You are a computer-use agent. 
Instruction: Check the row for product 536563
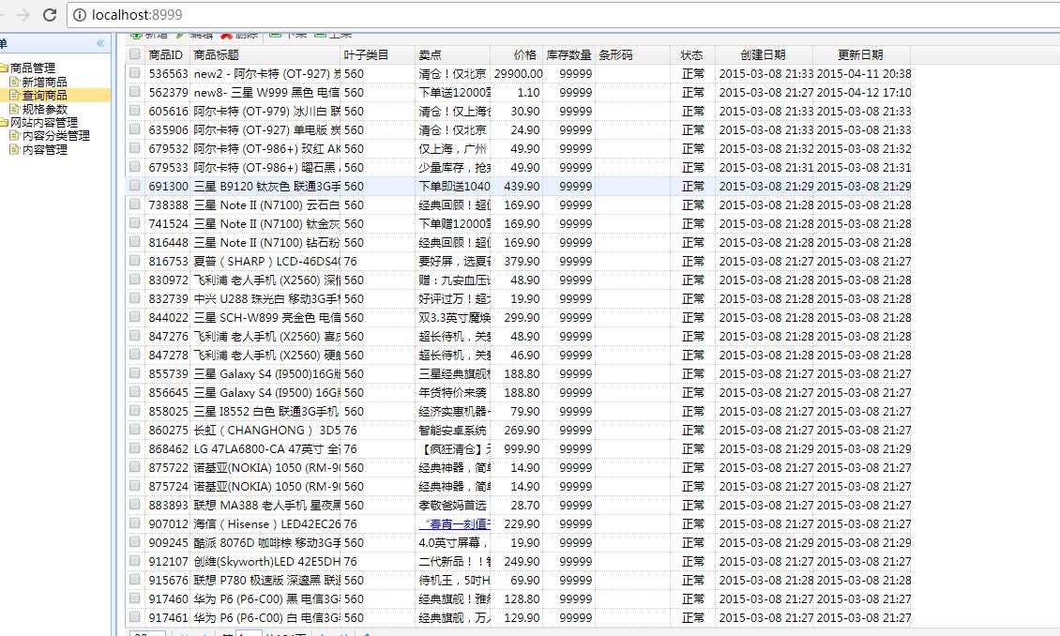click(x=135, y=73)
